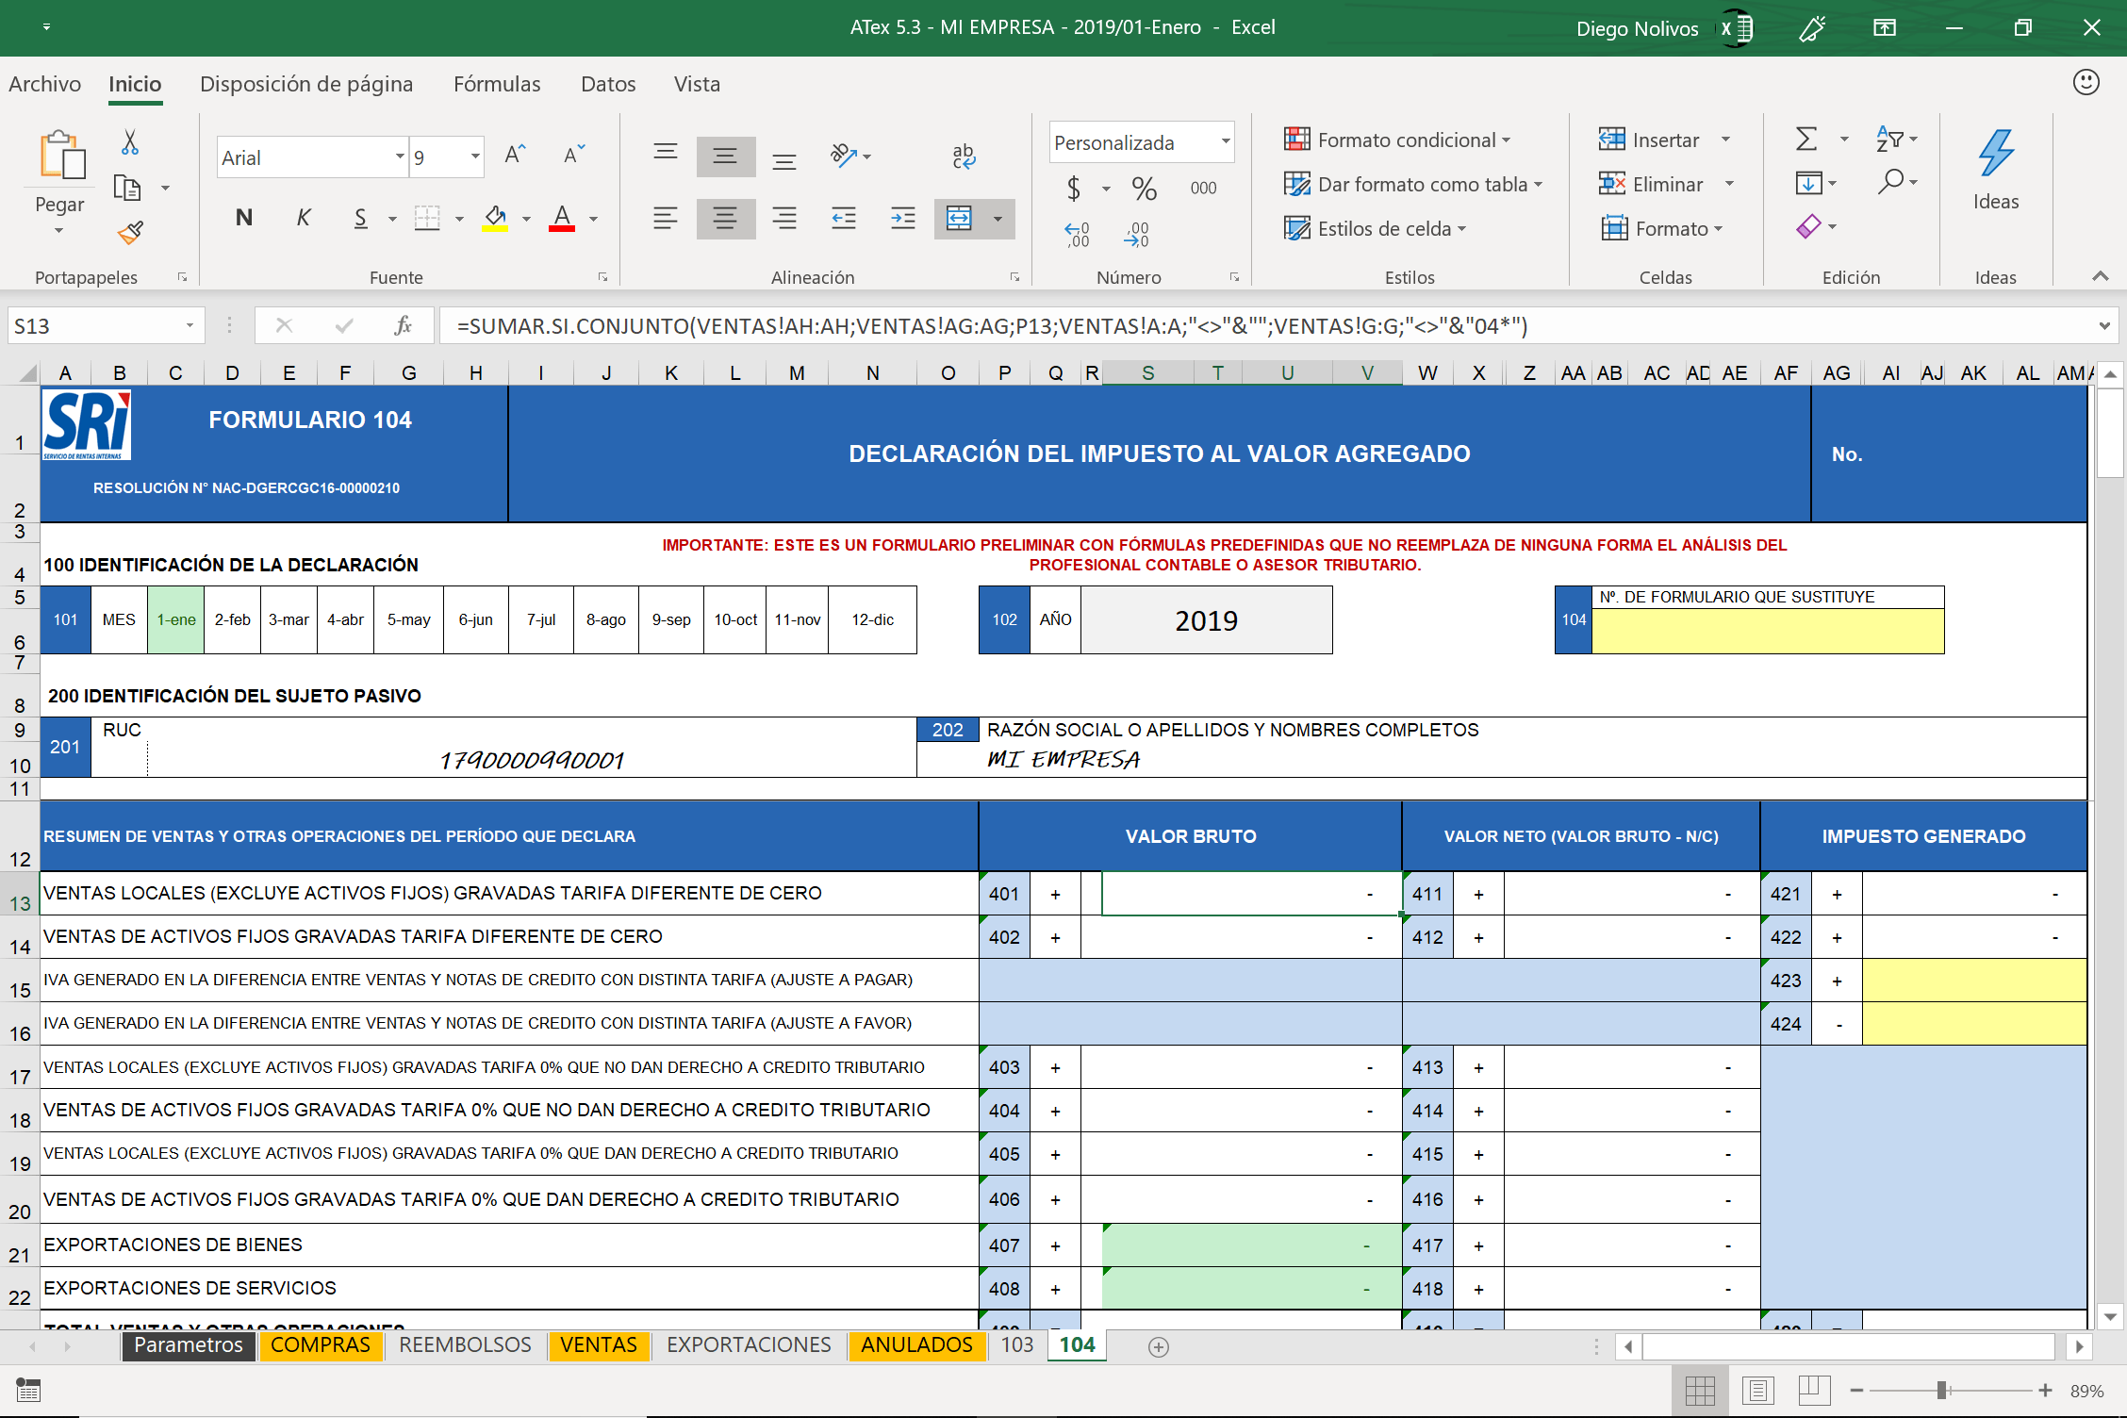Switch to Page Layout view button
Image resolution: width=2127 pixels, height=1418 pixels.
pos(1758,1391)
